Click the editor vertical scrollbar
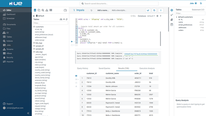Image resolution: width=206 pixels, height=116 pixels. click(160, 39)
